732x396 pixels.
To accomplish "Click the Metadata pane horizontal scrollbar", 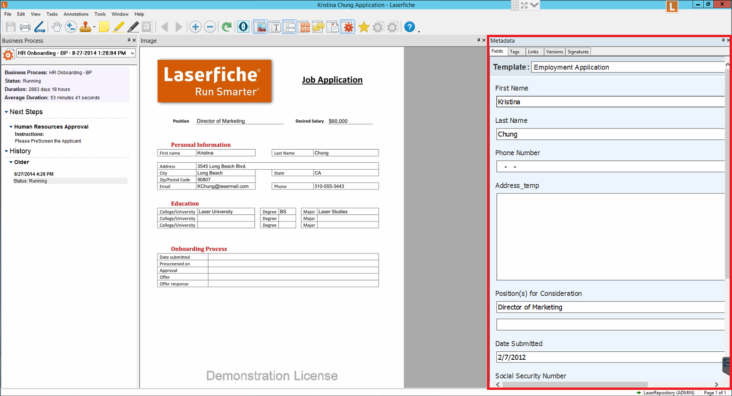I will pyautogui.click(x=575, y=385).
